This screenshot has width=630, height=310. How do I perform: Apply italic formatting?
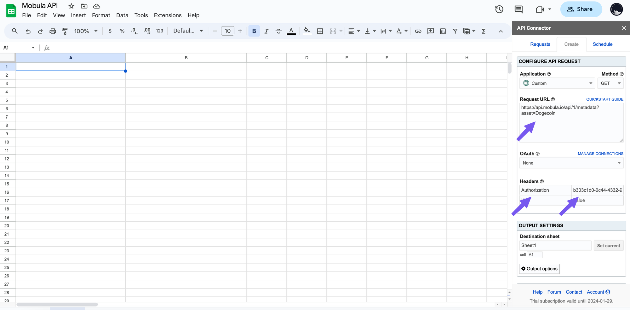[266, 31]
